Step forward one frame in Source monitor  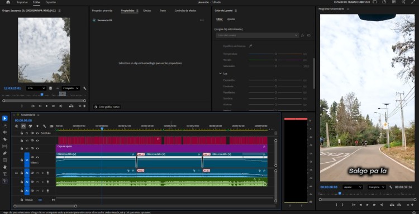point(54,106)
